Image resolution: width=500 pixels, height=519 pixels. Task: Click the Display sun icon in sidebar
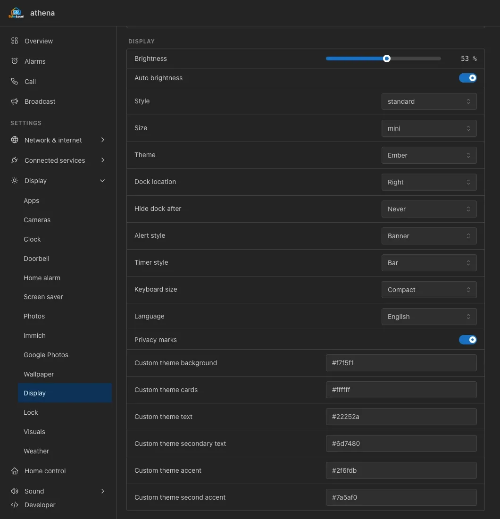click(15, 180)
